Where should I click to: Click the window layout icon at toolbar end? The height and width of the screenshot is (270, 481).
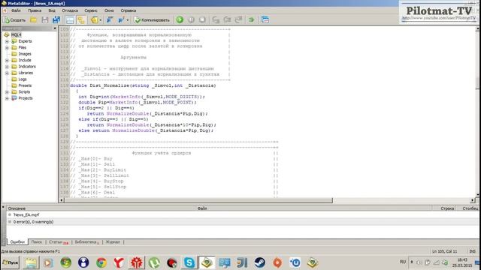[x=265, y=20]
